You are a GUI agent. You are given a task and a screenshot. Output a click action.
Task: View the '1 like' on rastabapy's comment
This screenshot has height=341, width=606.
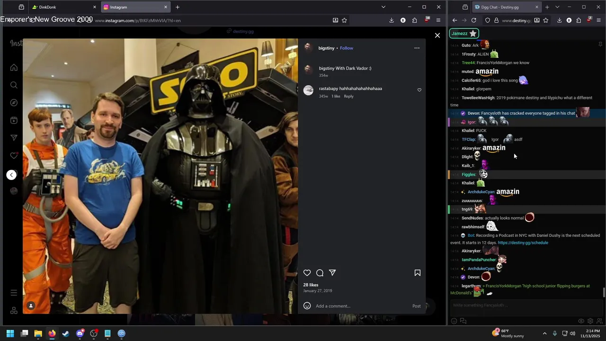pos(336,96)
